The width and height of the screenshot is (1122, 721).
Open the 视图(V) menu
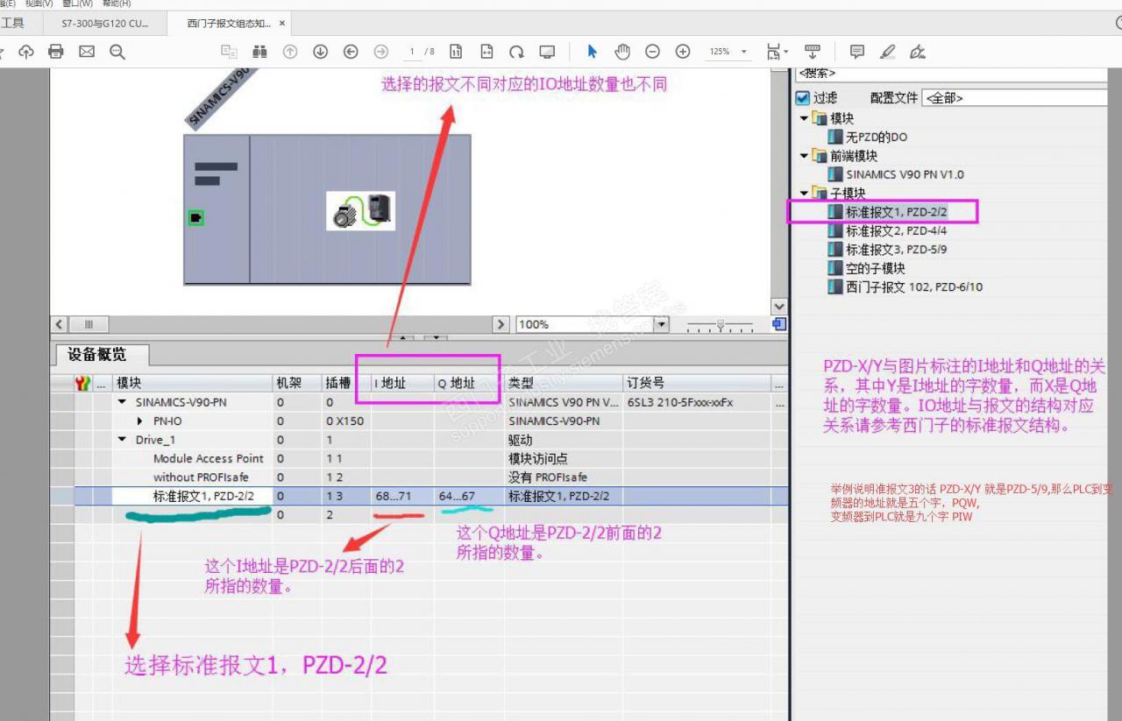pyautogui.click(x=39, y=4)
